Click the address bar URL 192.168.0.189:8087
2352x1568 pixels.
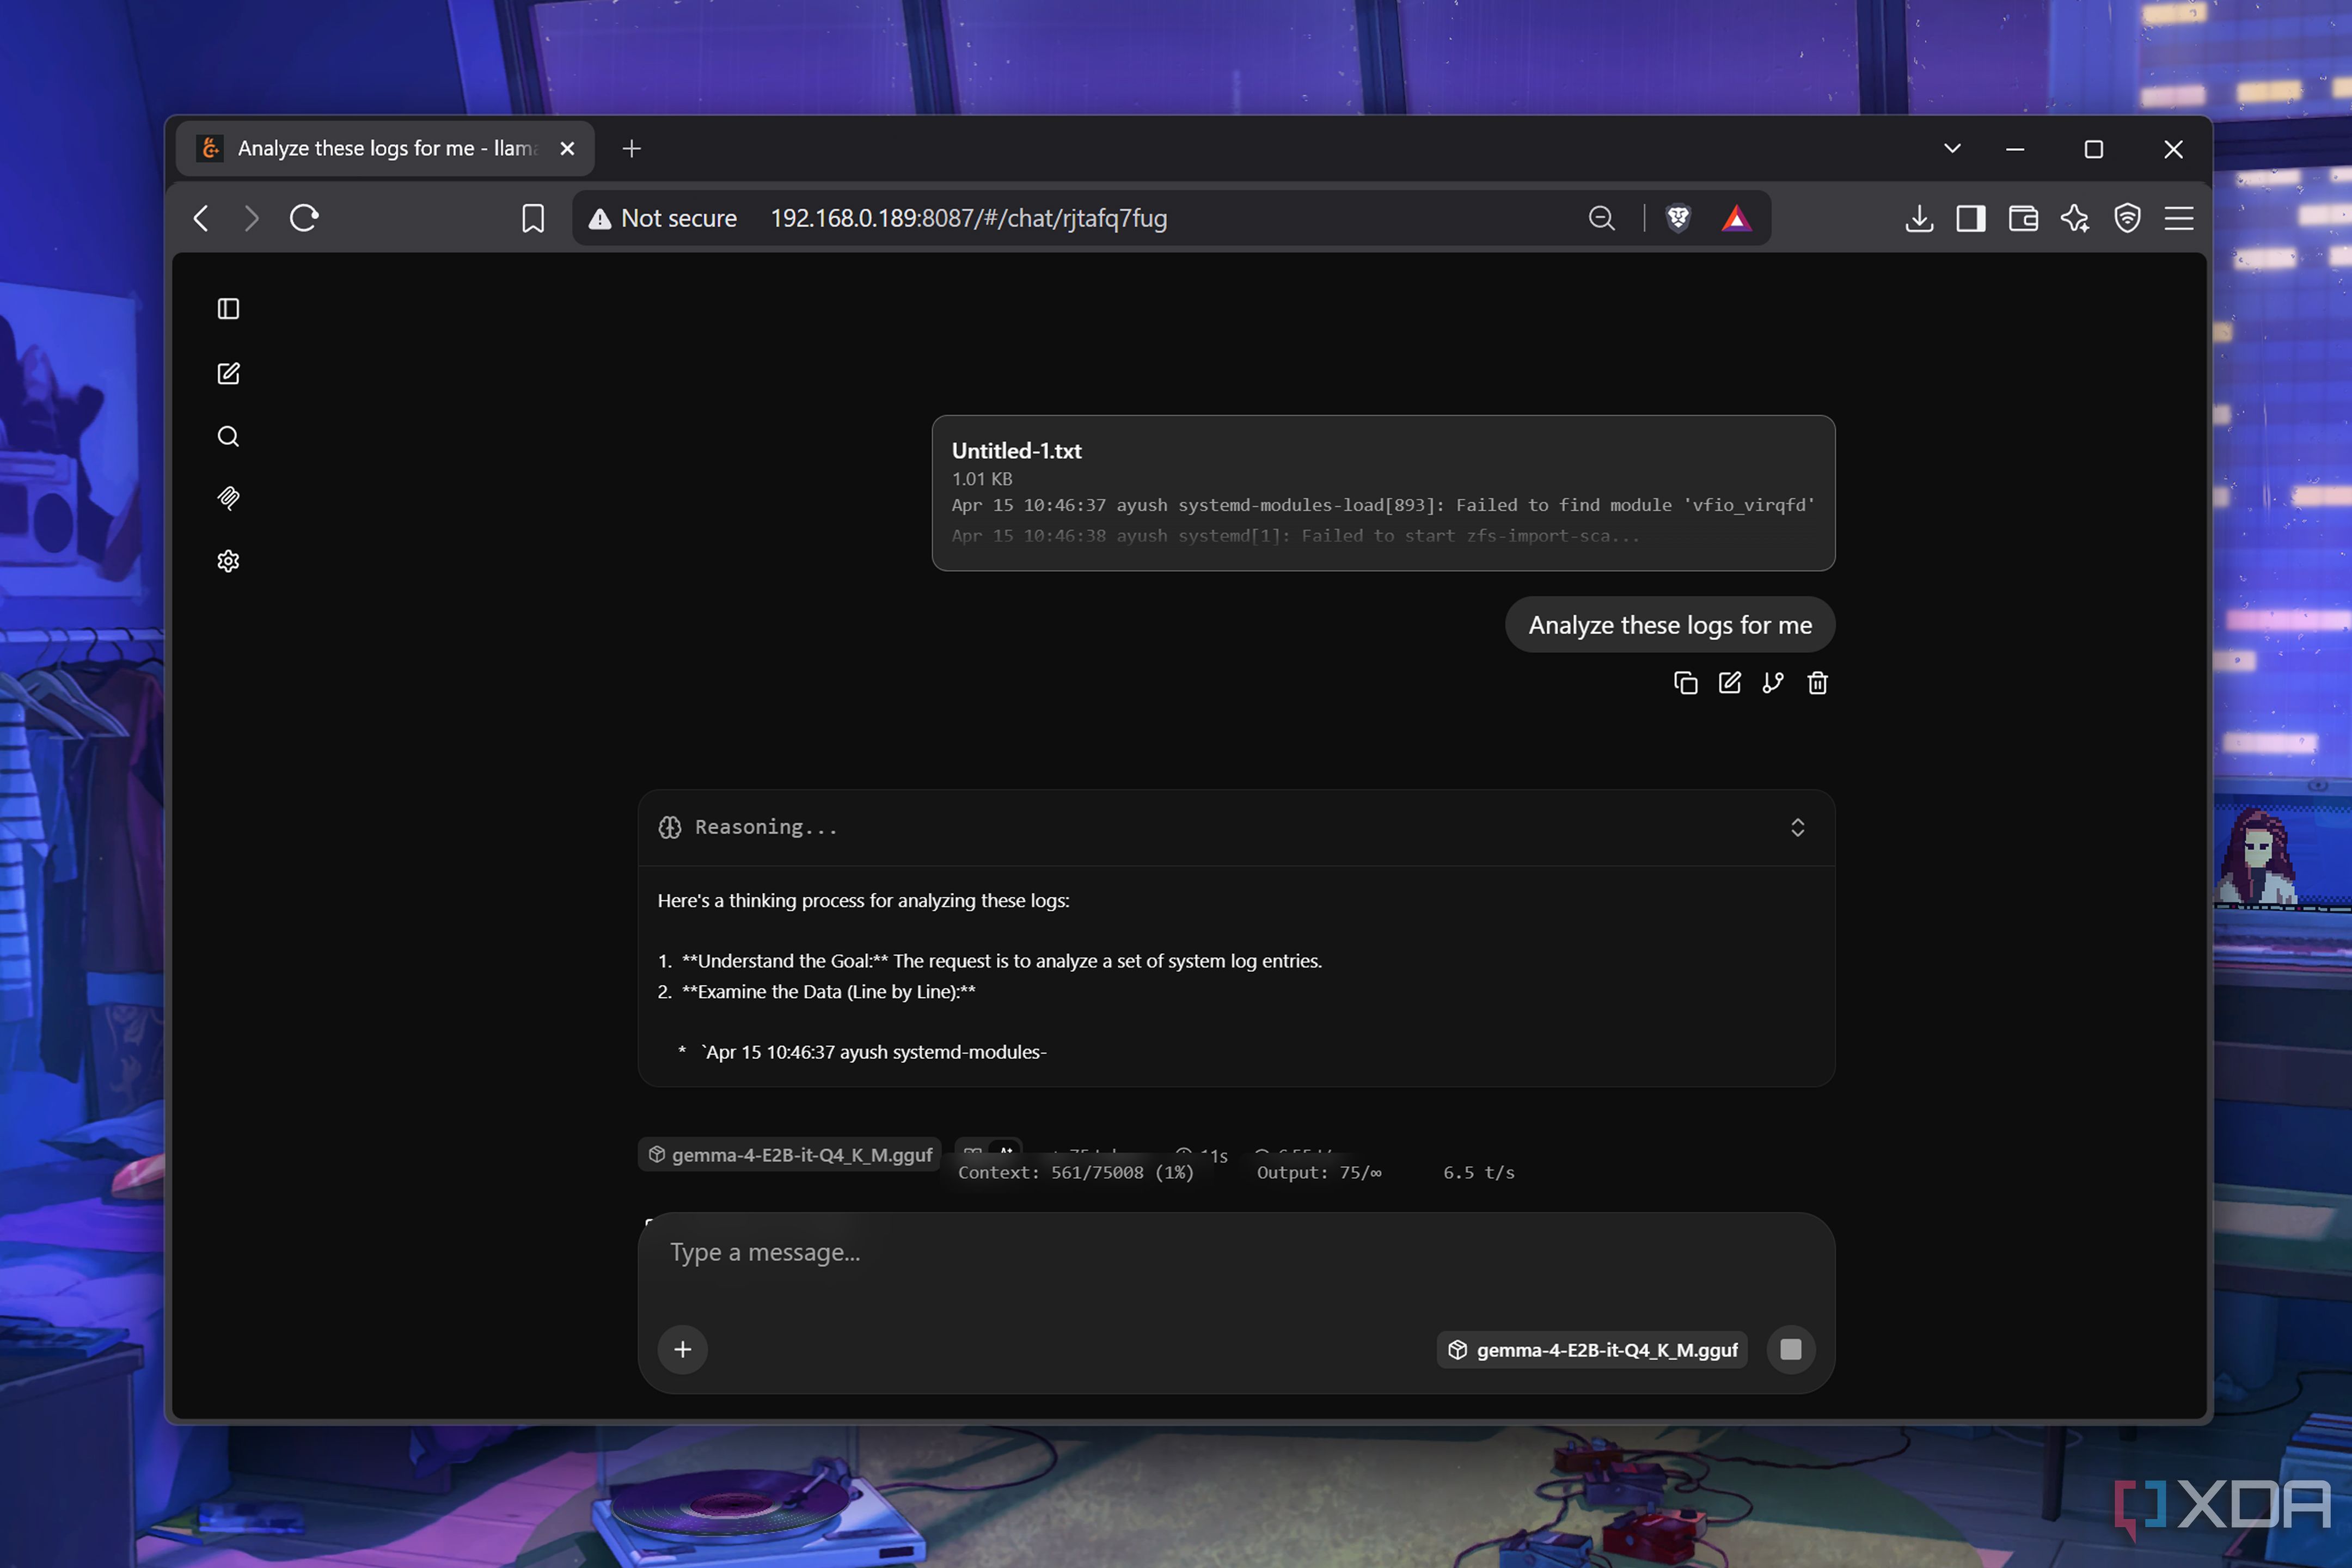pyautogui.click(x=968, y=218)
